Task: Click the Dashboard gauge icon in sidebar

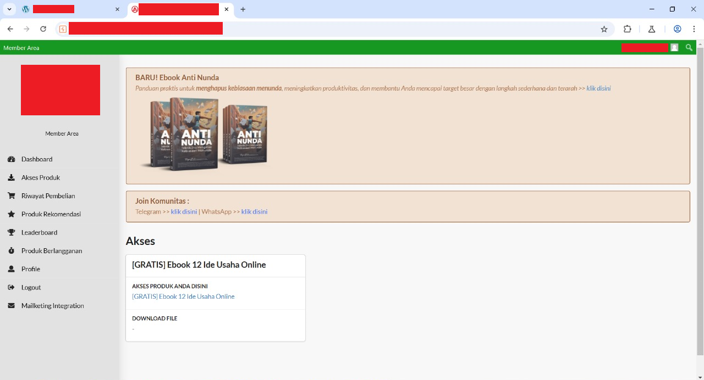Action: coord(11,159)
